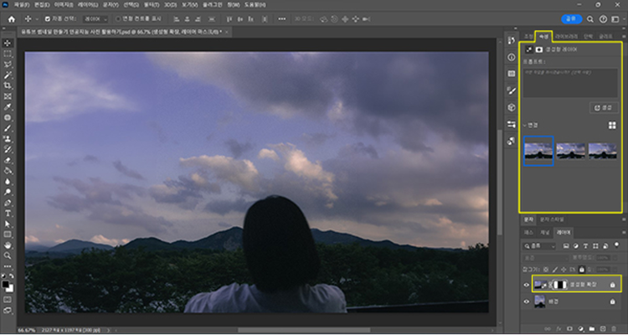Screen dimensions: 628x335
Task: Switch to the Libraries tab
Action: click(566, 37)
